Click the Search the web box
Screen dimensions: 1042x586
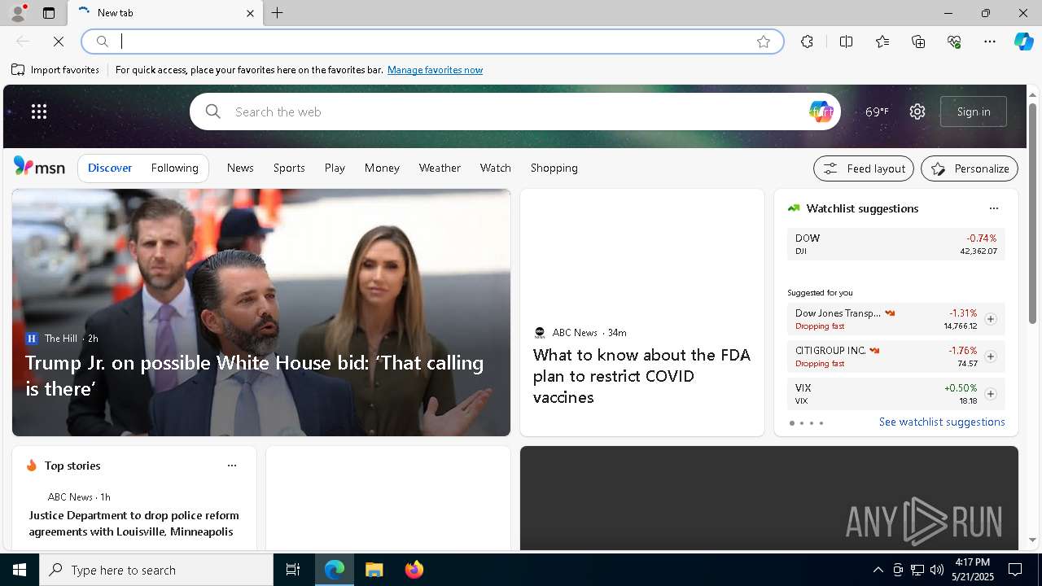517,112
